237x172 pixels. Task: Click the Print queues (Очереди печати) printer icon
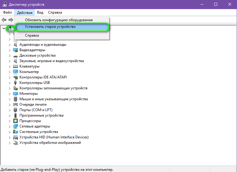tap(15, 104)
